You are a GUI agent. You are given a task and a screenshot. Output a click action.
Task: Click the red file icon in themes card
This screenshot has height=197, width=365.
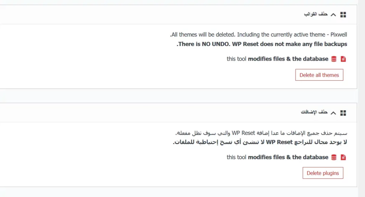click(x=343, y=59)
